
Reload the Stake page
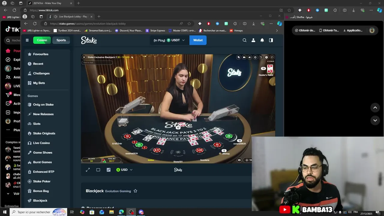pyautogui.click(x=35, y=24)
